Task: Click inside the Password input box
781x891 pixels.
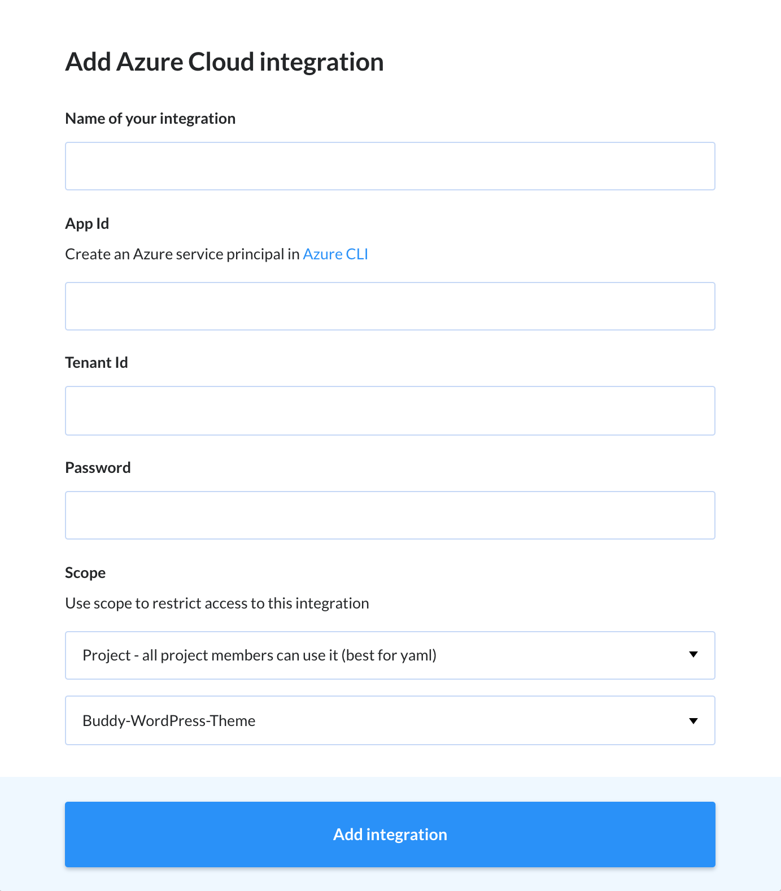Action: [x=390, y=515]
